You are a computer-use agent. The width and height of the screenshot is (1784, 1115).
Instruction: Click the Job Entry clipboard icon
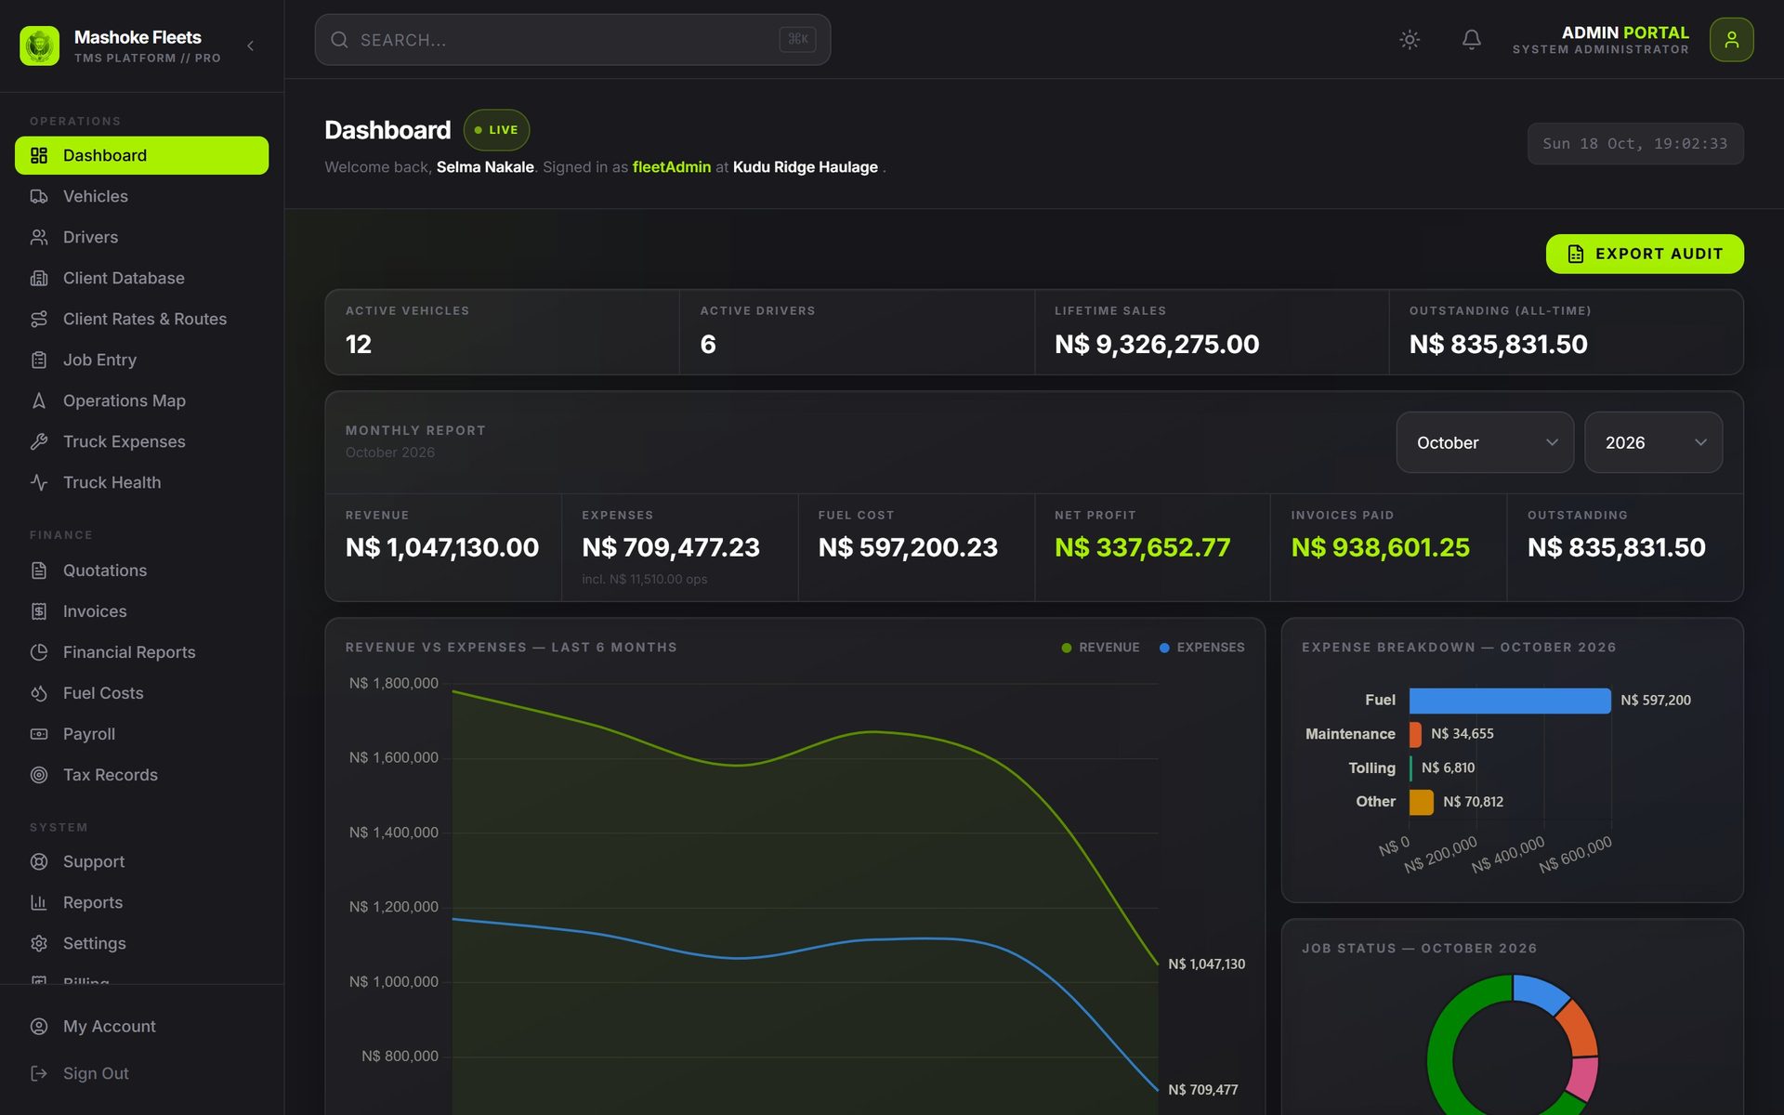click(x=39, y=360)
